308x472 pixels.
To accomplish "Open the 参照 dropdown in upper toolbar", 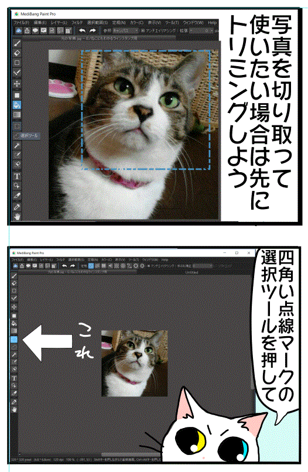I will click(125, 30).
